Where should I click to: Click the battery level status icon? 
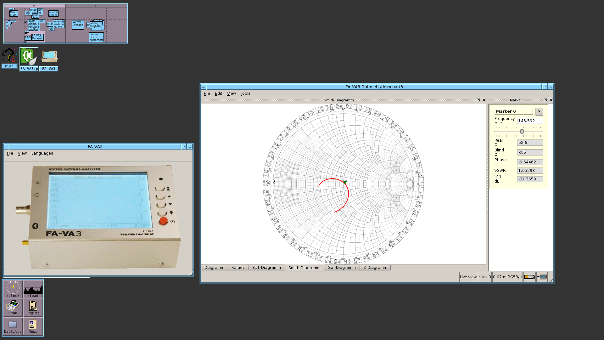click(529, 277)
